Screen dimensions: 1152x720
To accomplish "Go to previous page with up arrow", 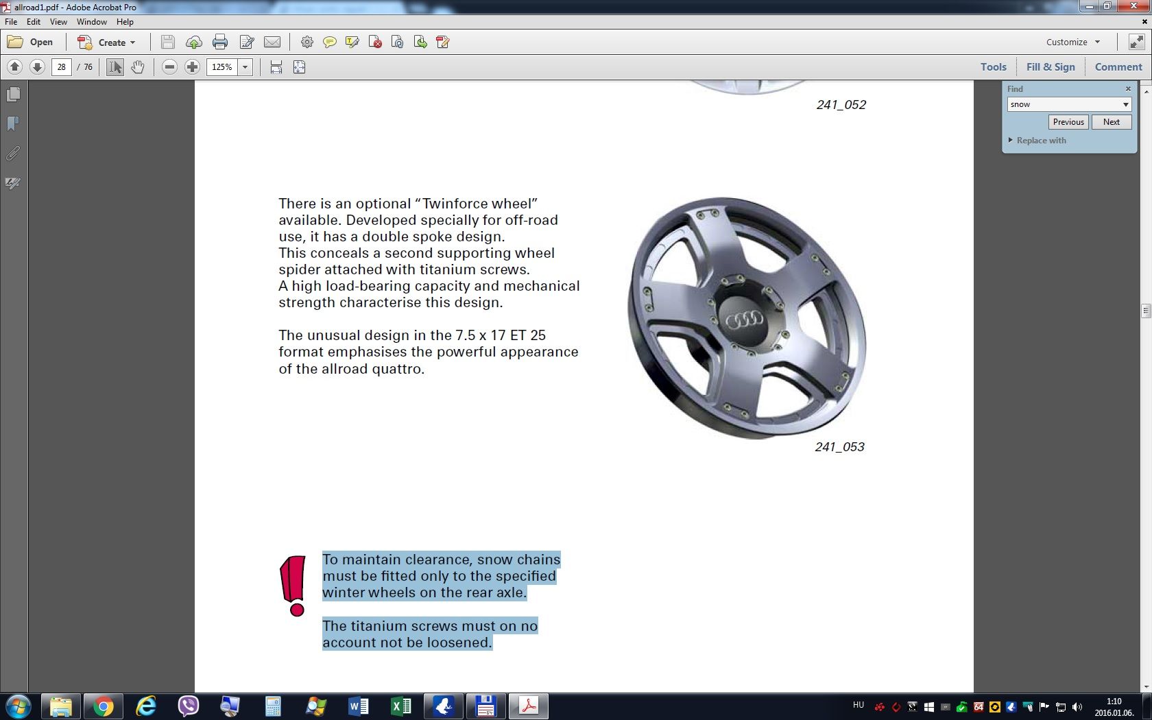I will [14, 67].
